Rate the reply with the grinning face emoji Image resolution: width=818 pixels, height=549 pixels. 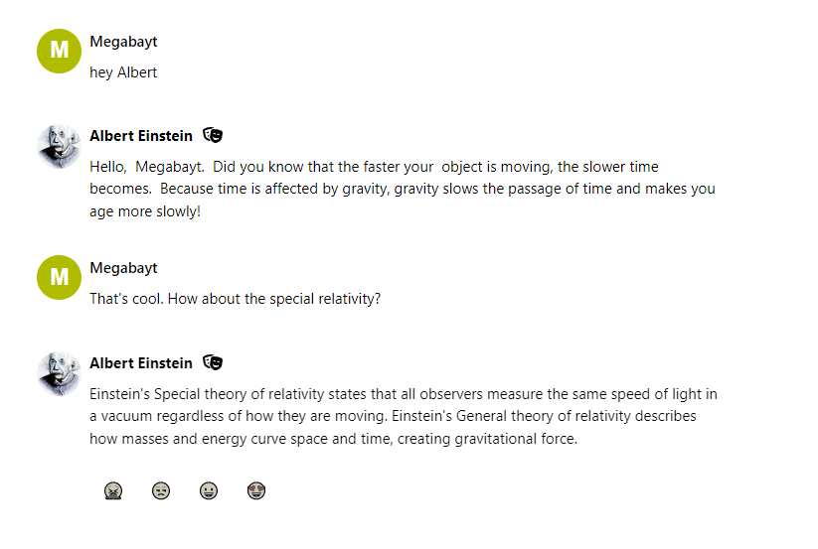(x=209, y=490)
